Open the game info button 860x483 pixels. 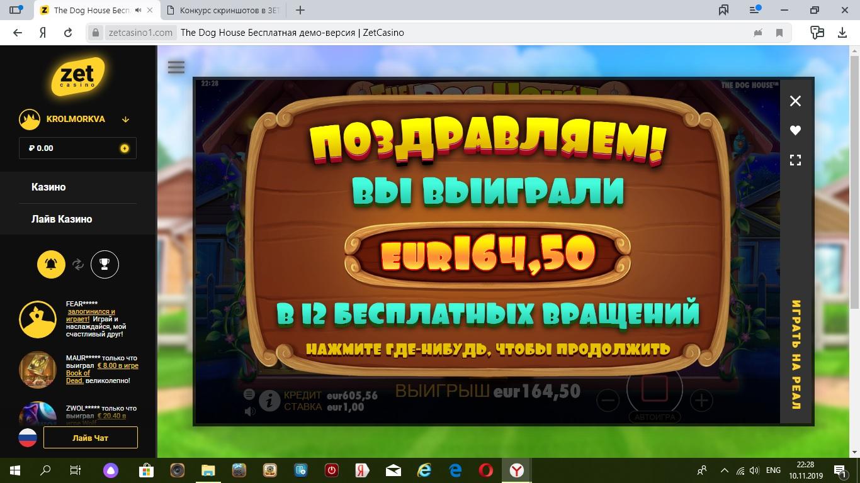point(269,400)
